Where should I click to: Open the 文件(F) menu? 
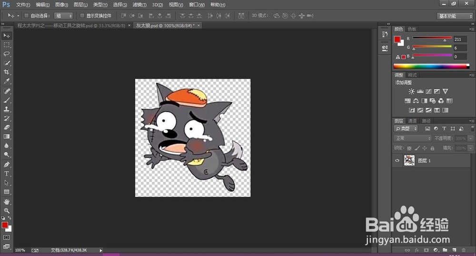tap(23, 5)
